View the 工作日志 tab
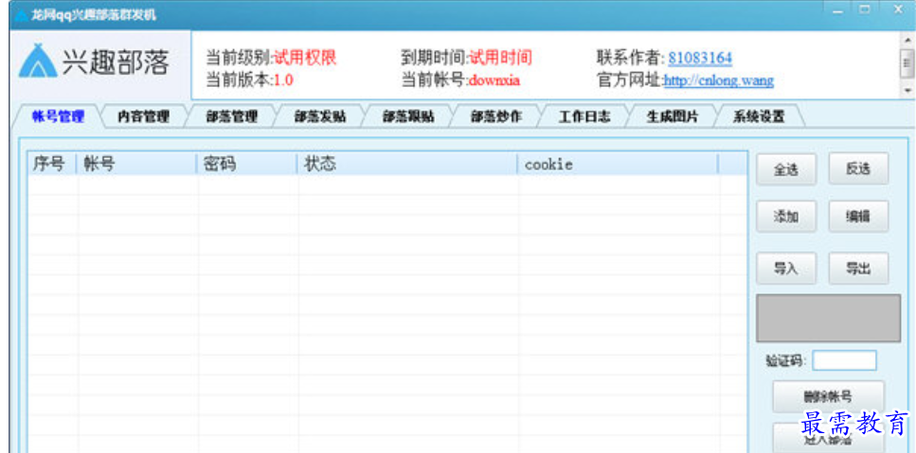The height and width of the screenshot is (453, 916). click(x=584, y=117)
